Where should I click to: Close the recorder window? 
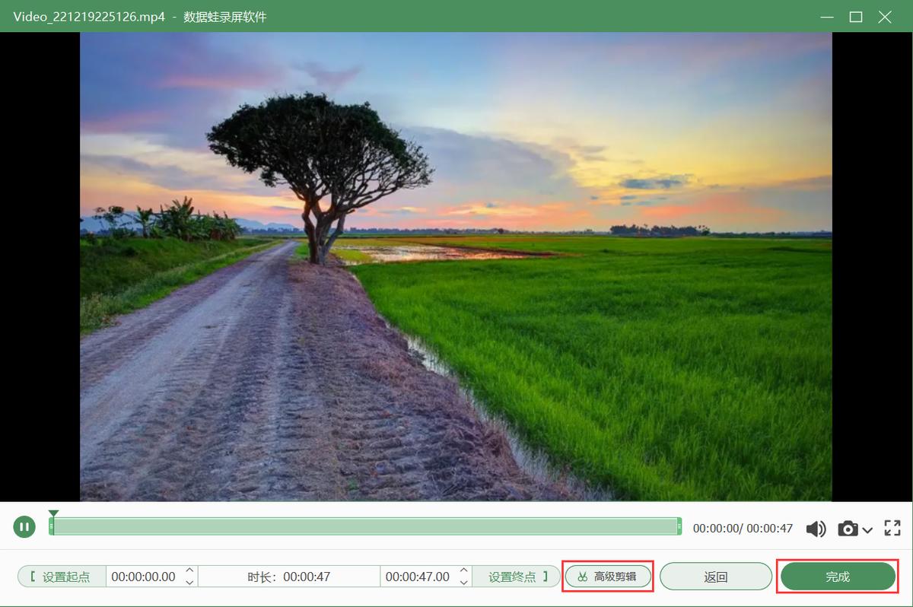coord(885,17)
